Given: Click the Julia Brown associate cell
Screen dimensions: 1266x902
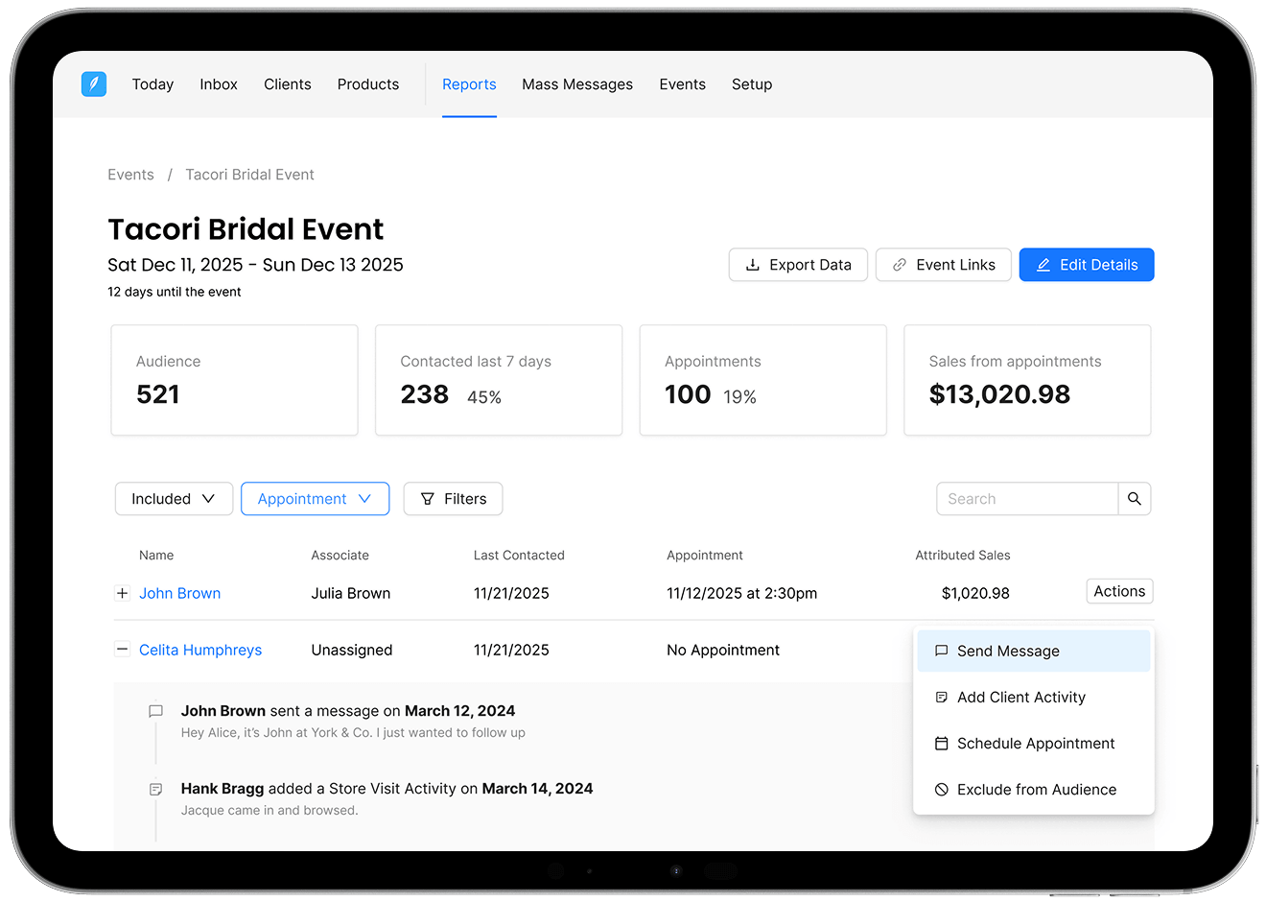Looking at the screenshot, I should coord(351,593).
